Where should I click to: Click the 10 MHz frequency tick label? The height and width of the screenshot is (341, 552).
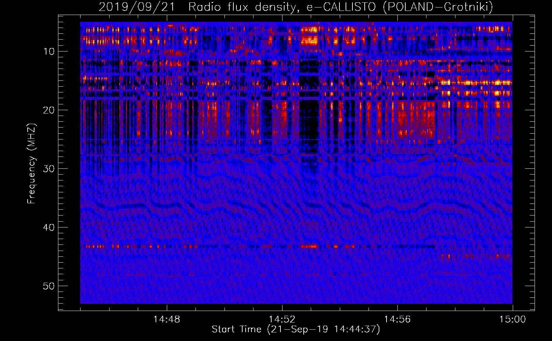coord(49,51)
